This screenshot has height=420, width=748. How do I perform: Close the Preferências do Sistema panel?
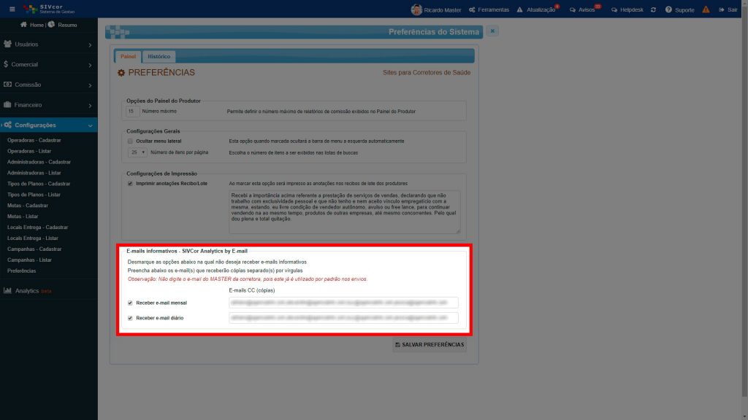[492, 31]
